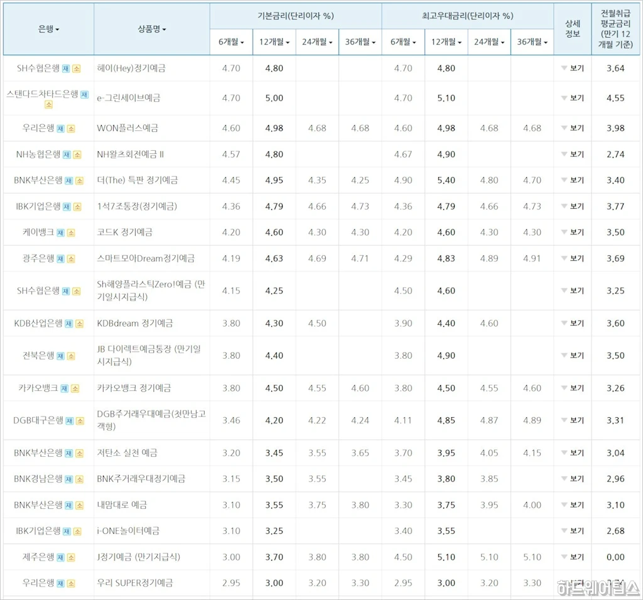Click the 최고우대금리(단리이자 %) header
This screenshot has width=643, height=600.
467,16
